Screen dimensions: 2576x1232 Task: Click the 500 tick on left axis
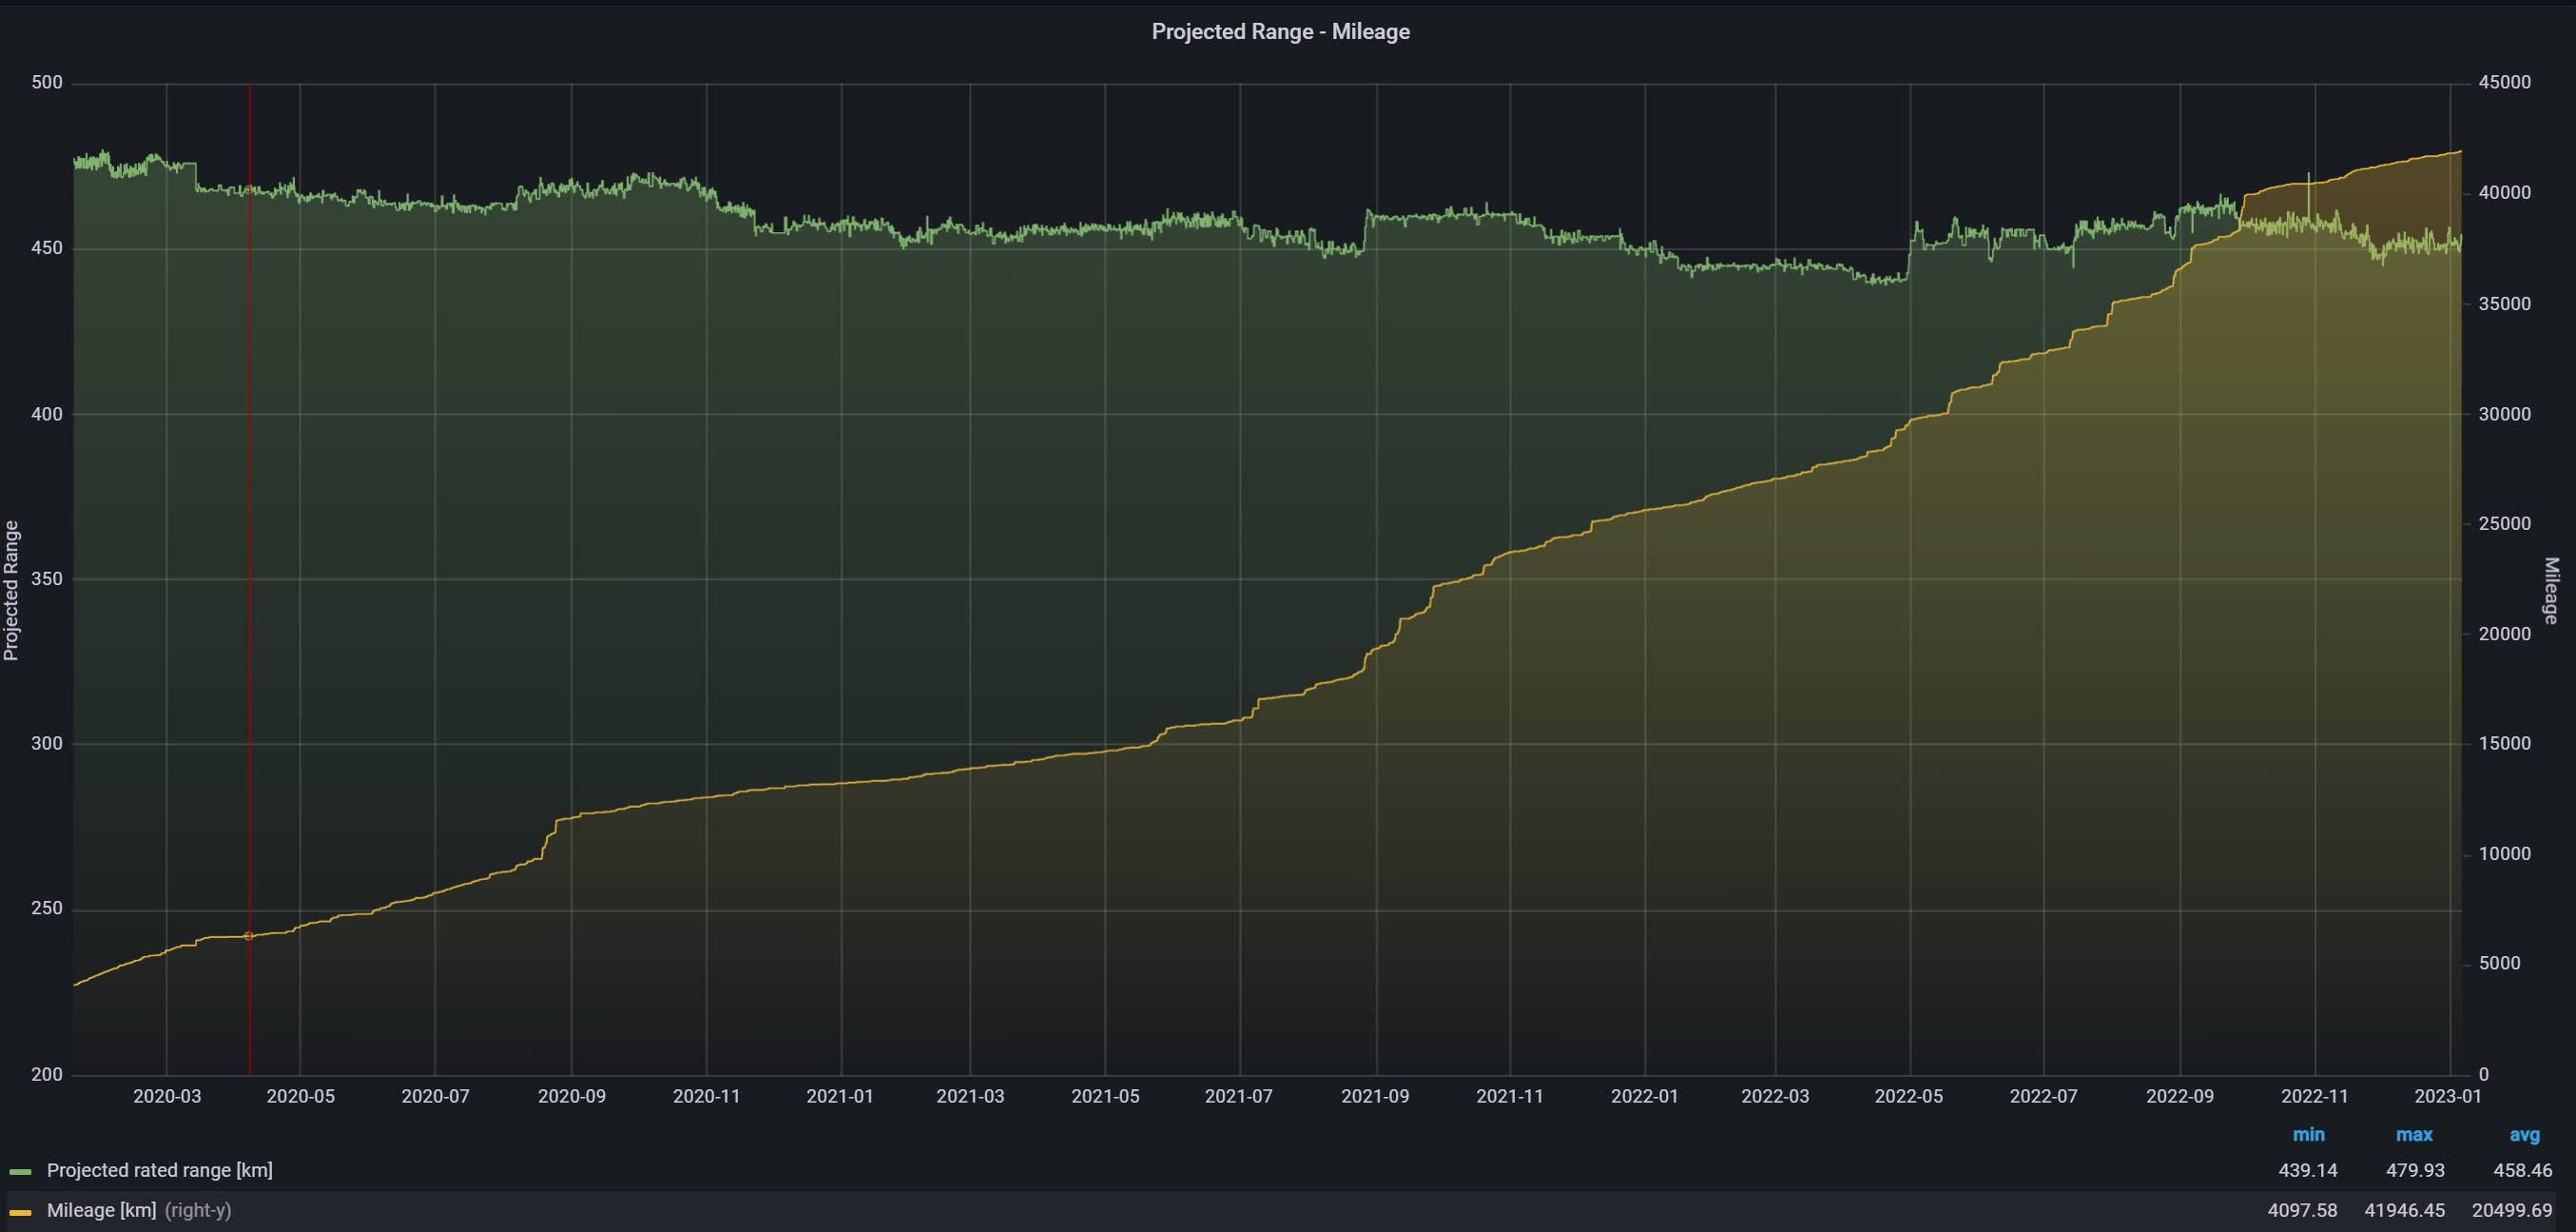coord(47,82)
